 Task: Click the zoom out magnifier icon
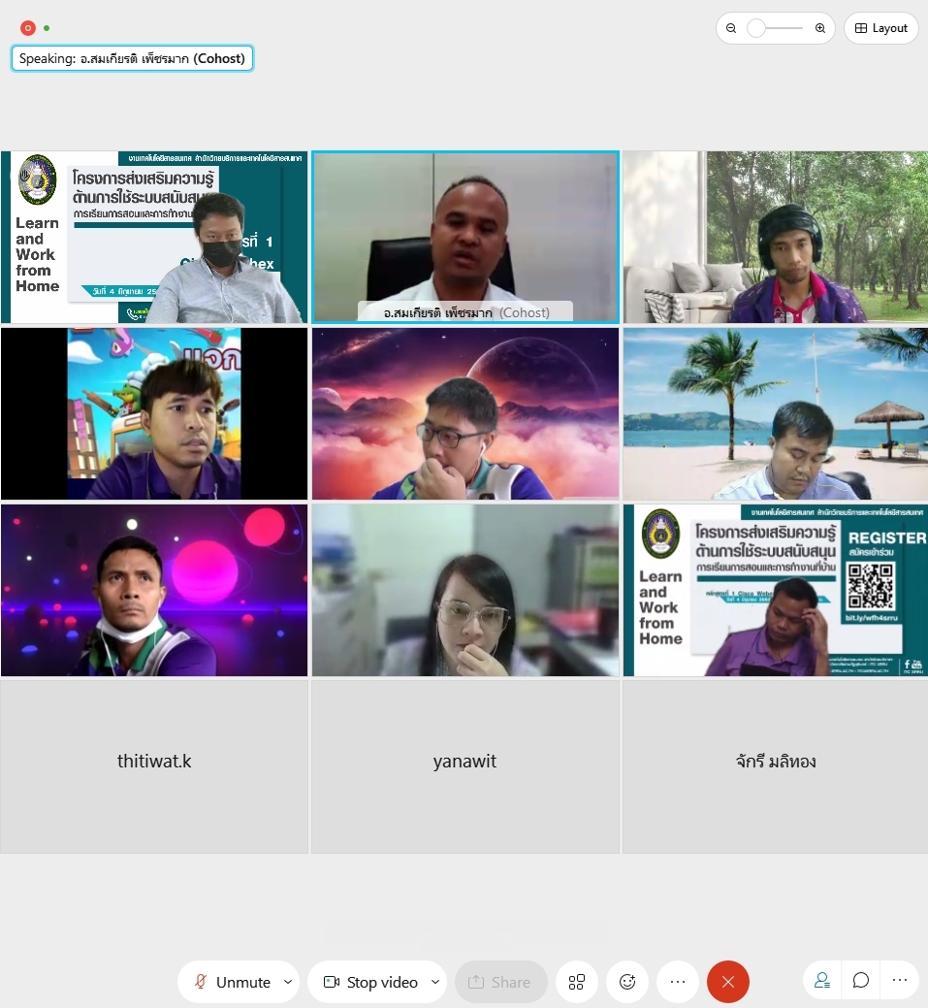(731, 28)
